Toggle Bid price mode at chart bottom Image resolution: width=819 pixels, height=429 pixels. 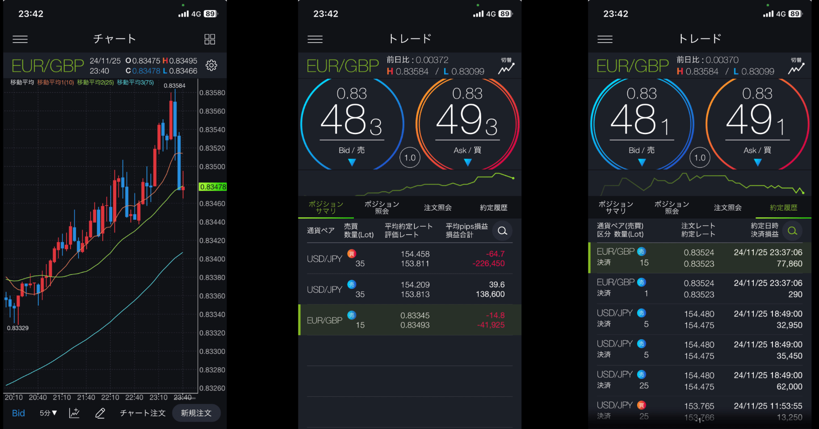[x=18, y=413]
